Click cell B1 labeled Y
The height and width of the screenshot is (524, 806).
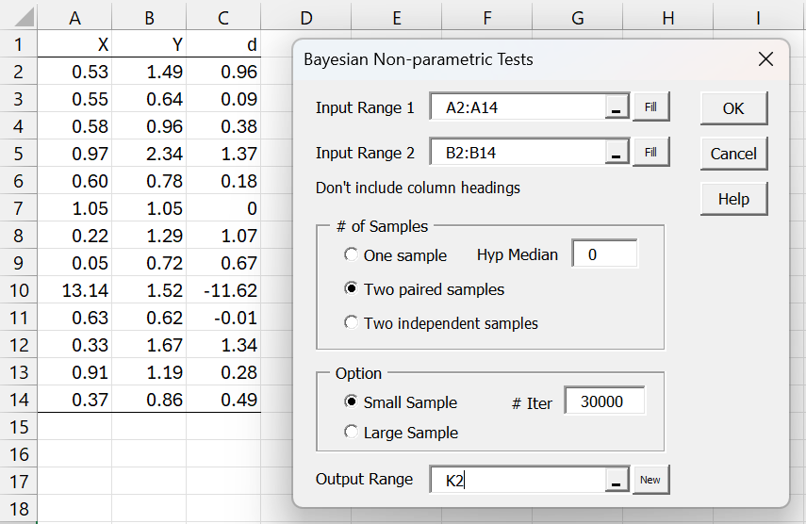[149, 44]
